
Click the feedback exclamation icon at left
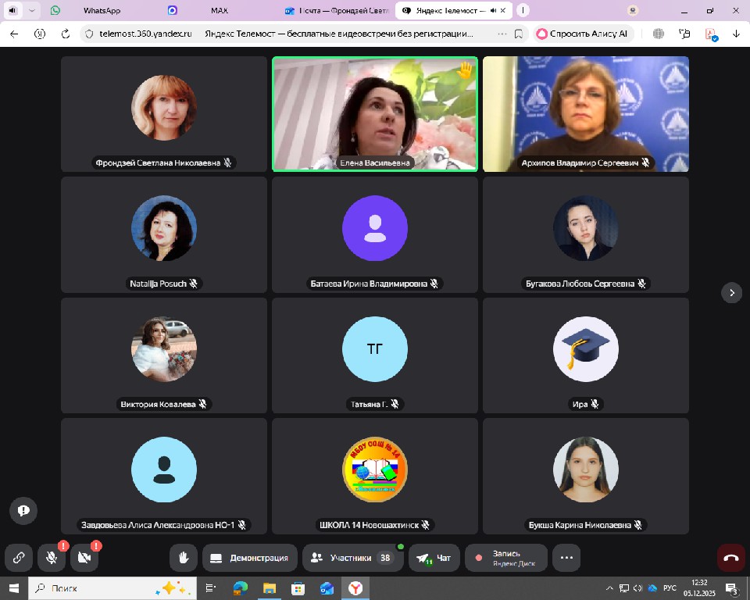pos(23,510)
